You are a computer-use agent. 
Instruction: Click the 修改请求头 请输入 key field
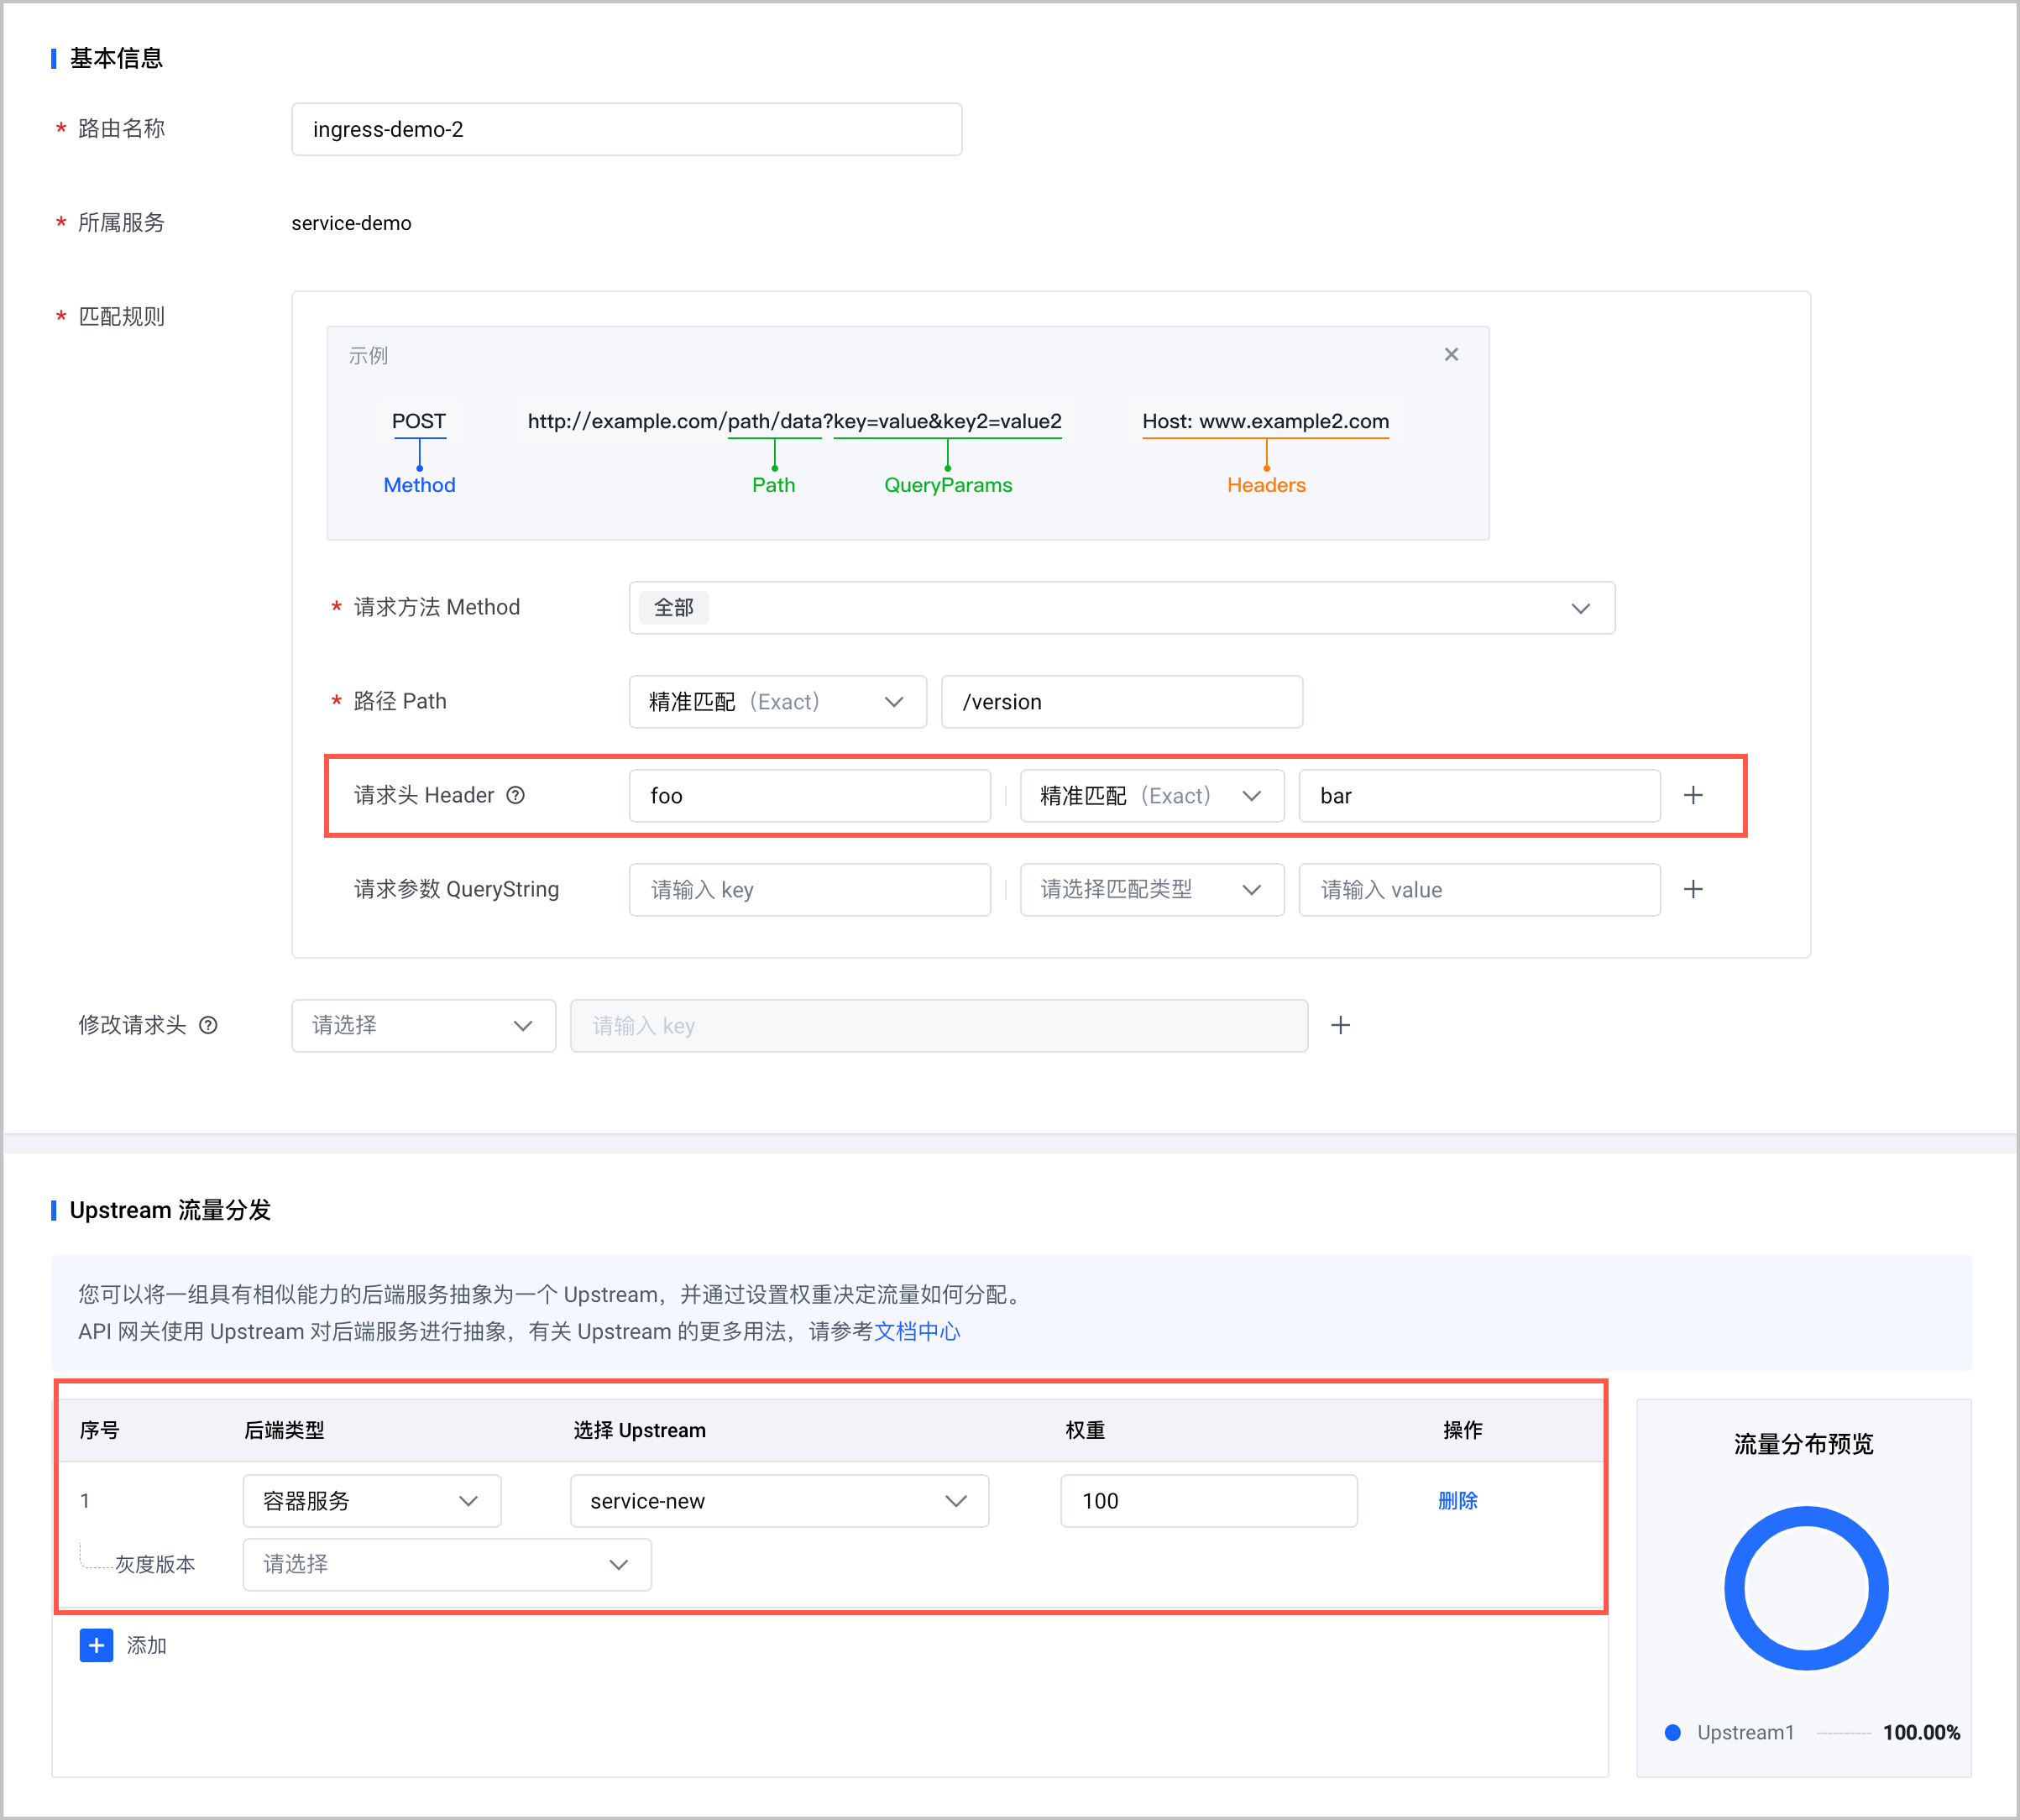click(x=939, y=1026)
